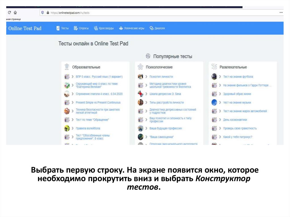Click thumbnail next to Правила волейбола
Image resolution: width=290 pixels, height=217 pixels.
click(67, 128)
